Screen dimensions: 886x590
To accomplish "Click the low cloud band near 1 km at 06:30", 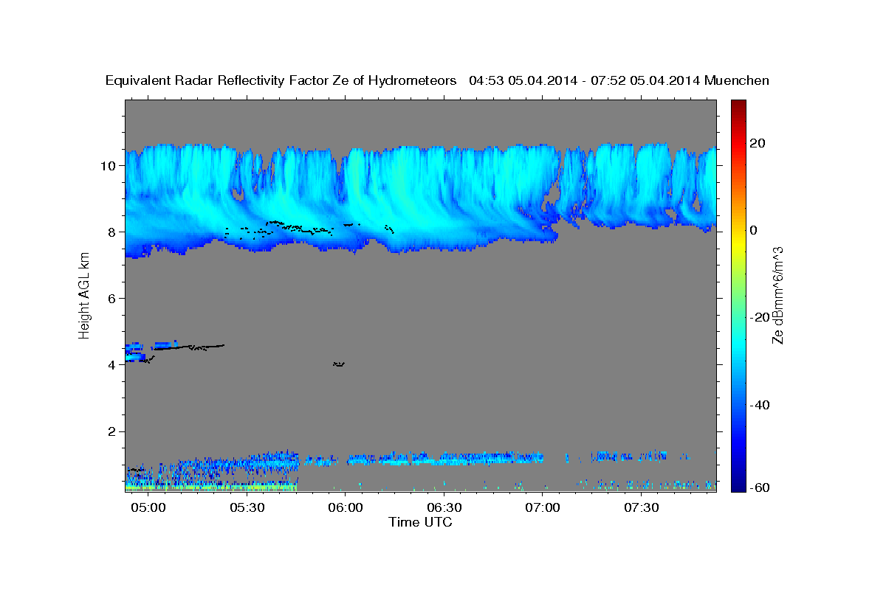I will click(444, 457).
